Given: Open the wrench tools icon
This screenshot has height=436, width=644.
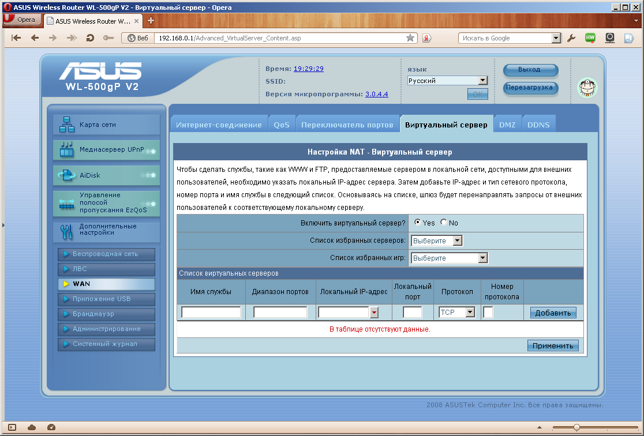Looking at the screenshot, I should [571, 38].
